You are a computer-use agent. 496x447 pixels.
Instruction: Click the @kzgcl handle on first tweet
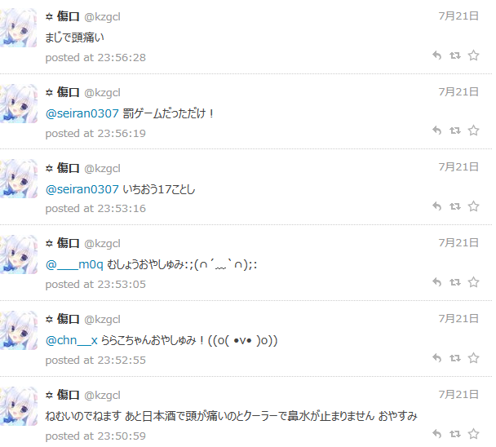coord(102,17)
